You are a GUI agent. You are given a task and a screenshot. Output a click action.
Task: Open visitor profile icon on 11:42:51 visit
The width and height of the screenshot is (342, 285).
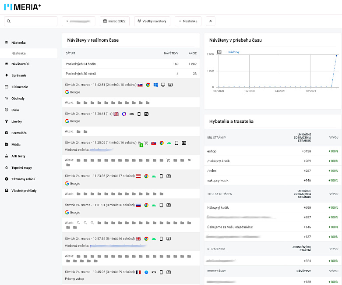(x=170, y=85)
